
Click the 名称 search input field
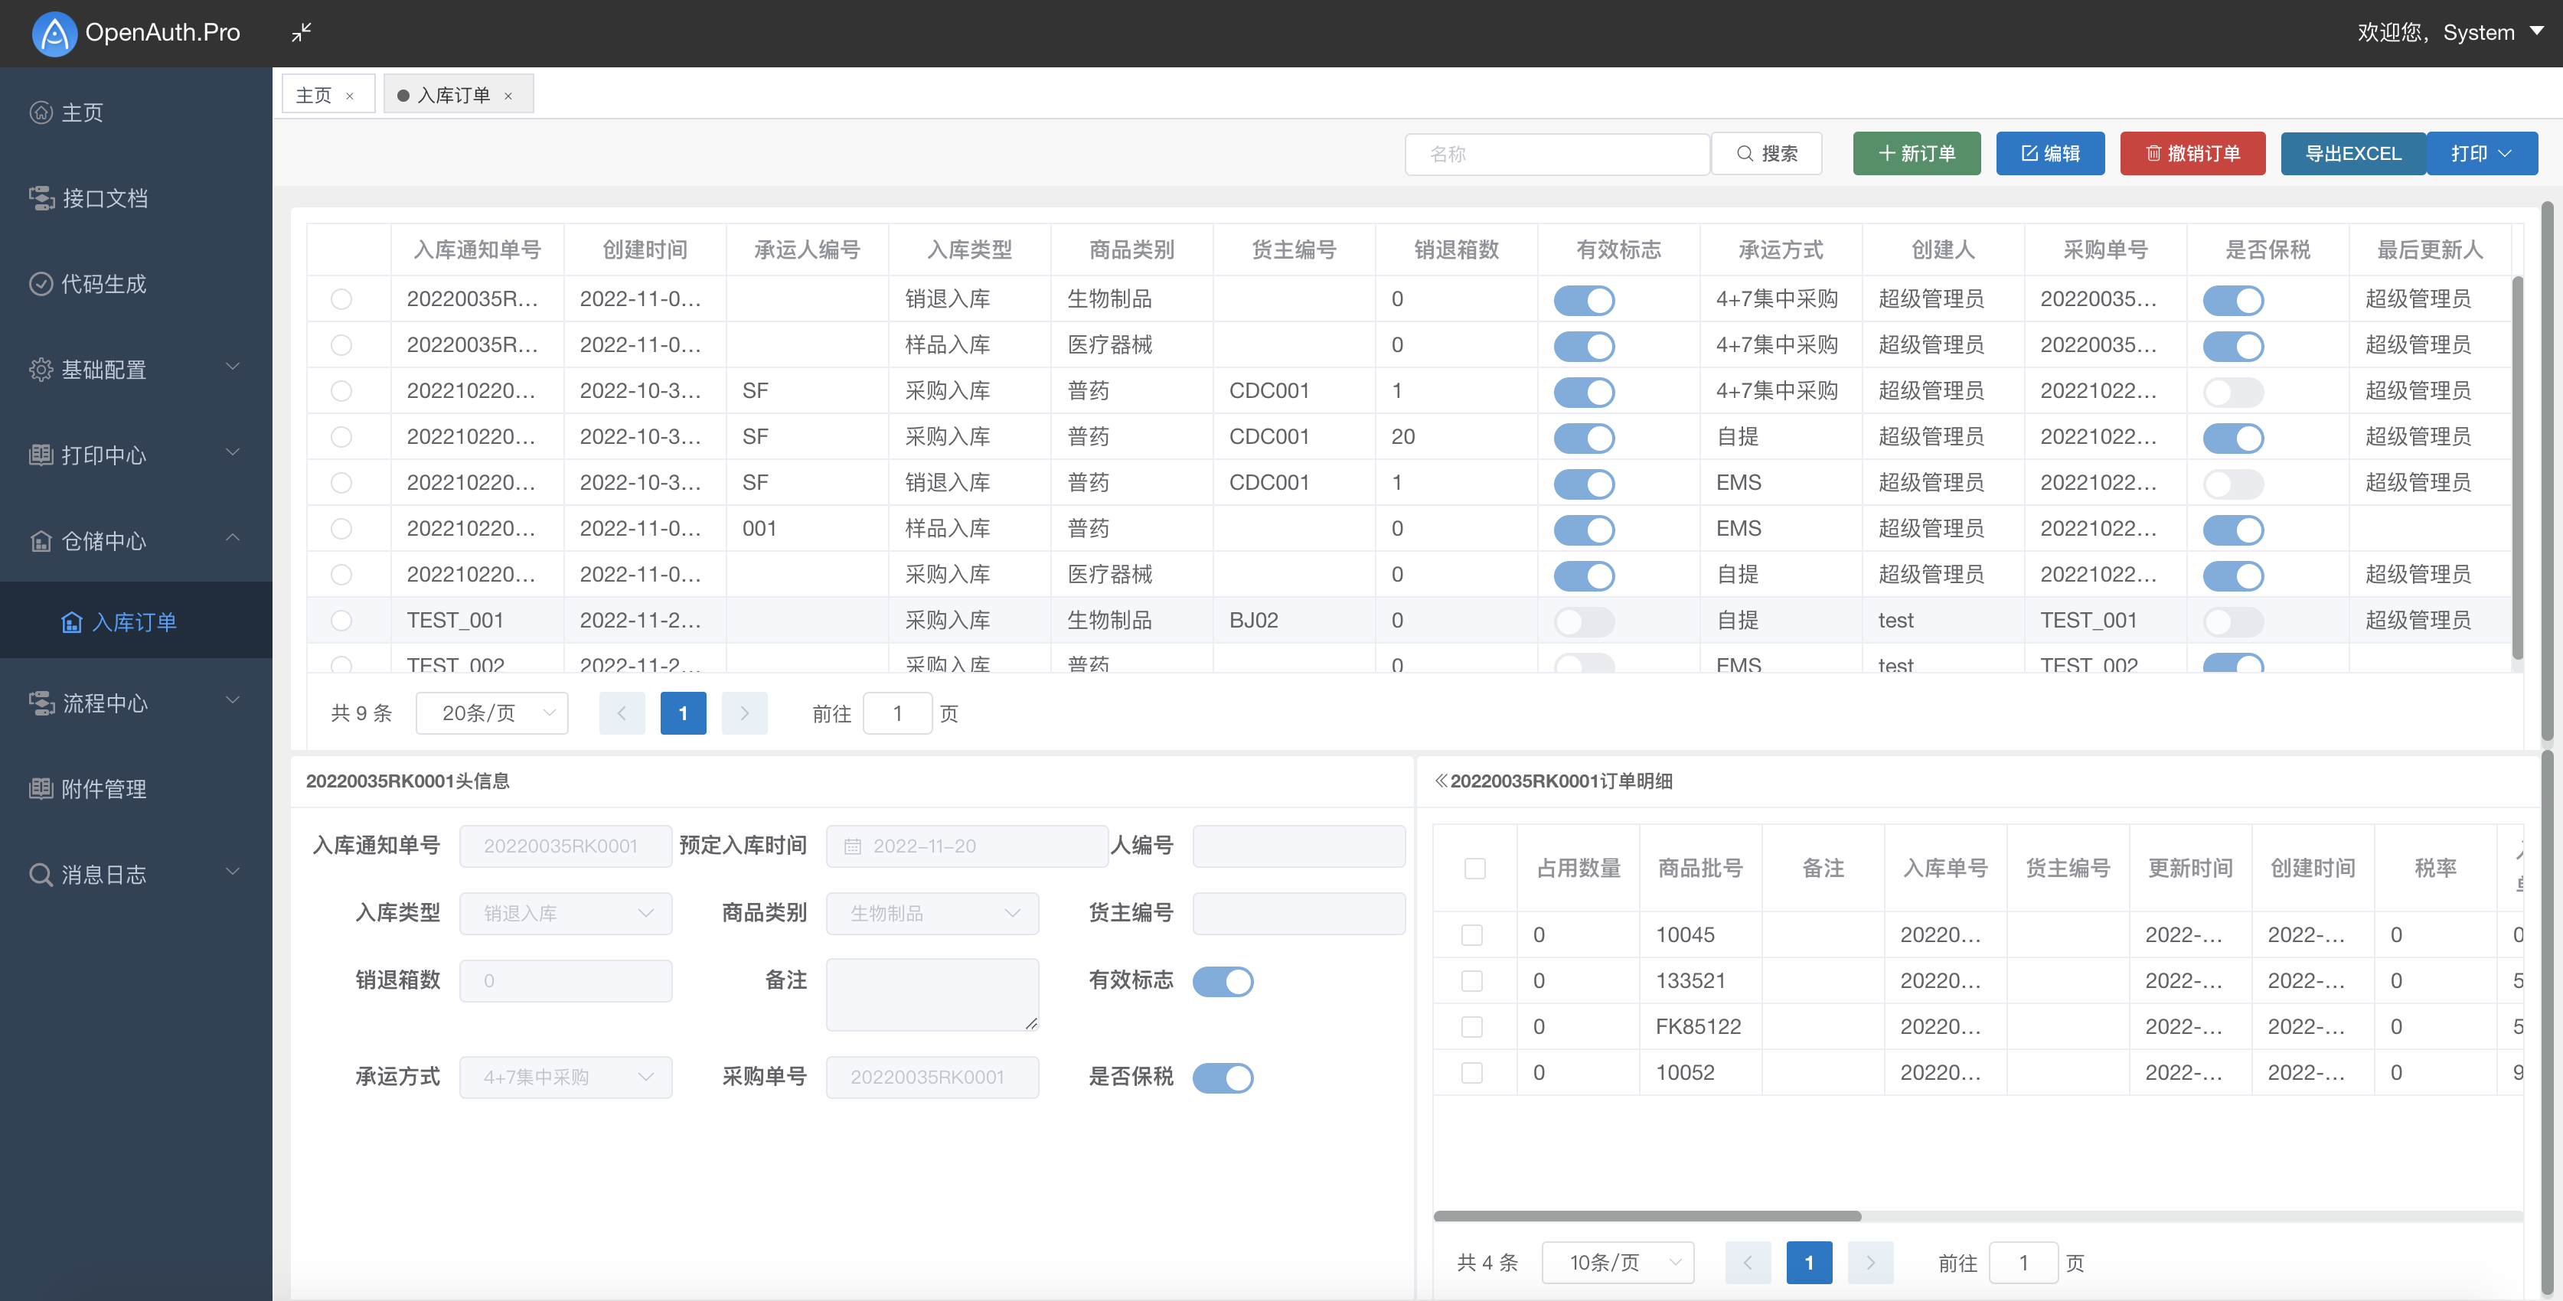click(1557, 154)
